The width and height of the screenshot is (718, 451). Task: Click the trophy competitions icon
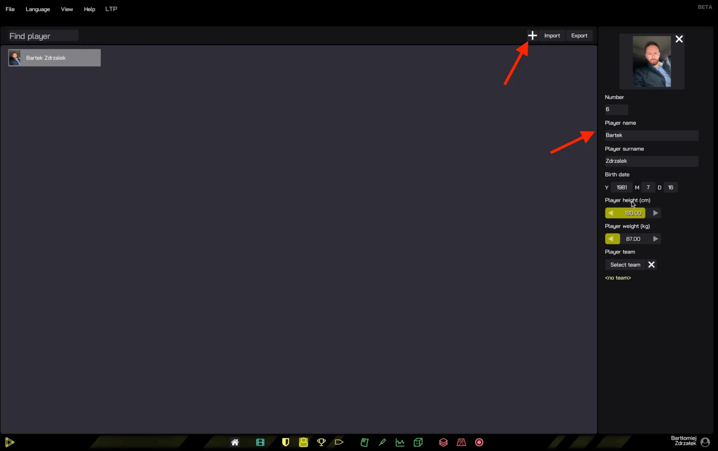coord(321,442)
